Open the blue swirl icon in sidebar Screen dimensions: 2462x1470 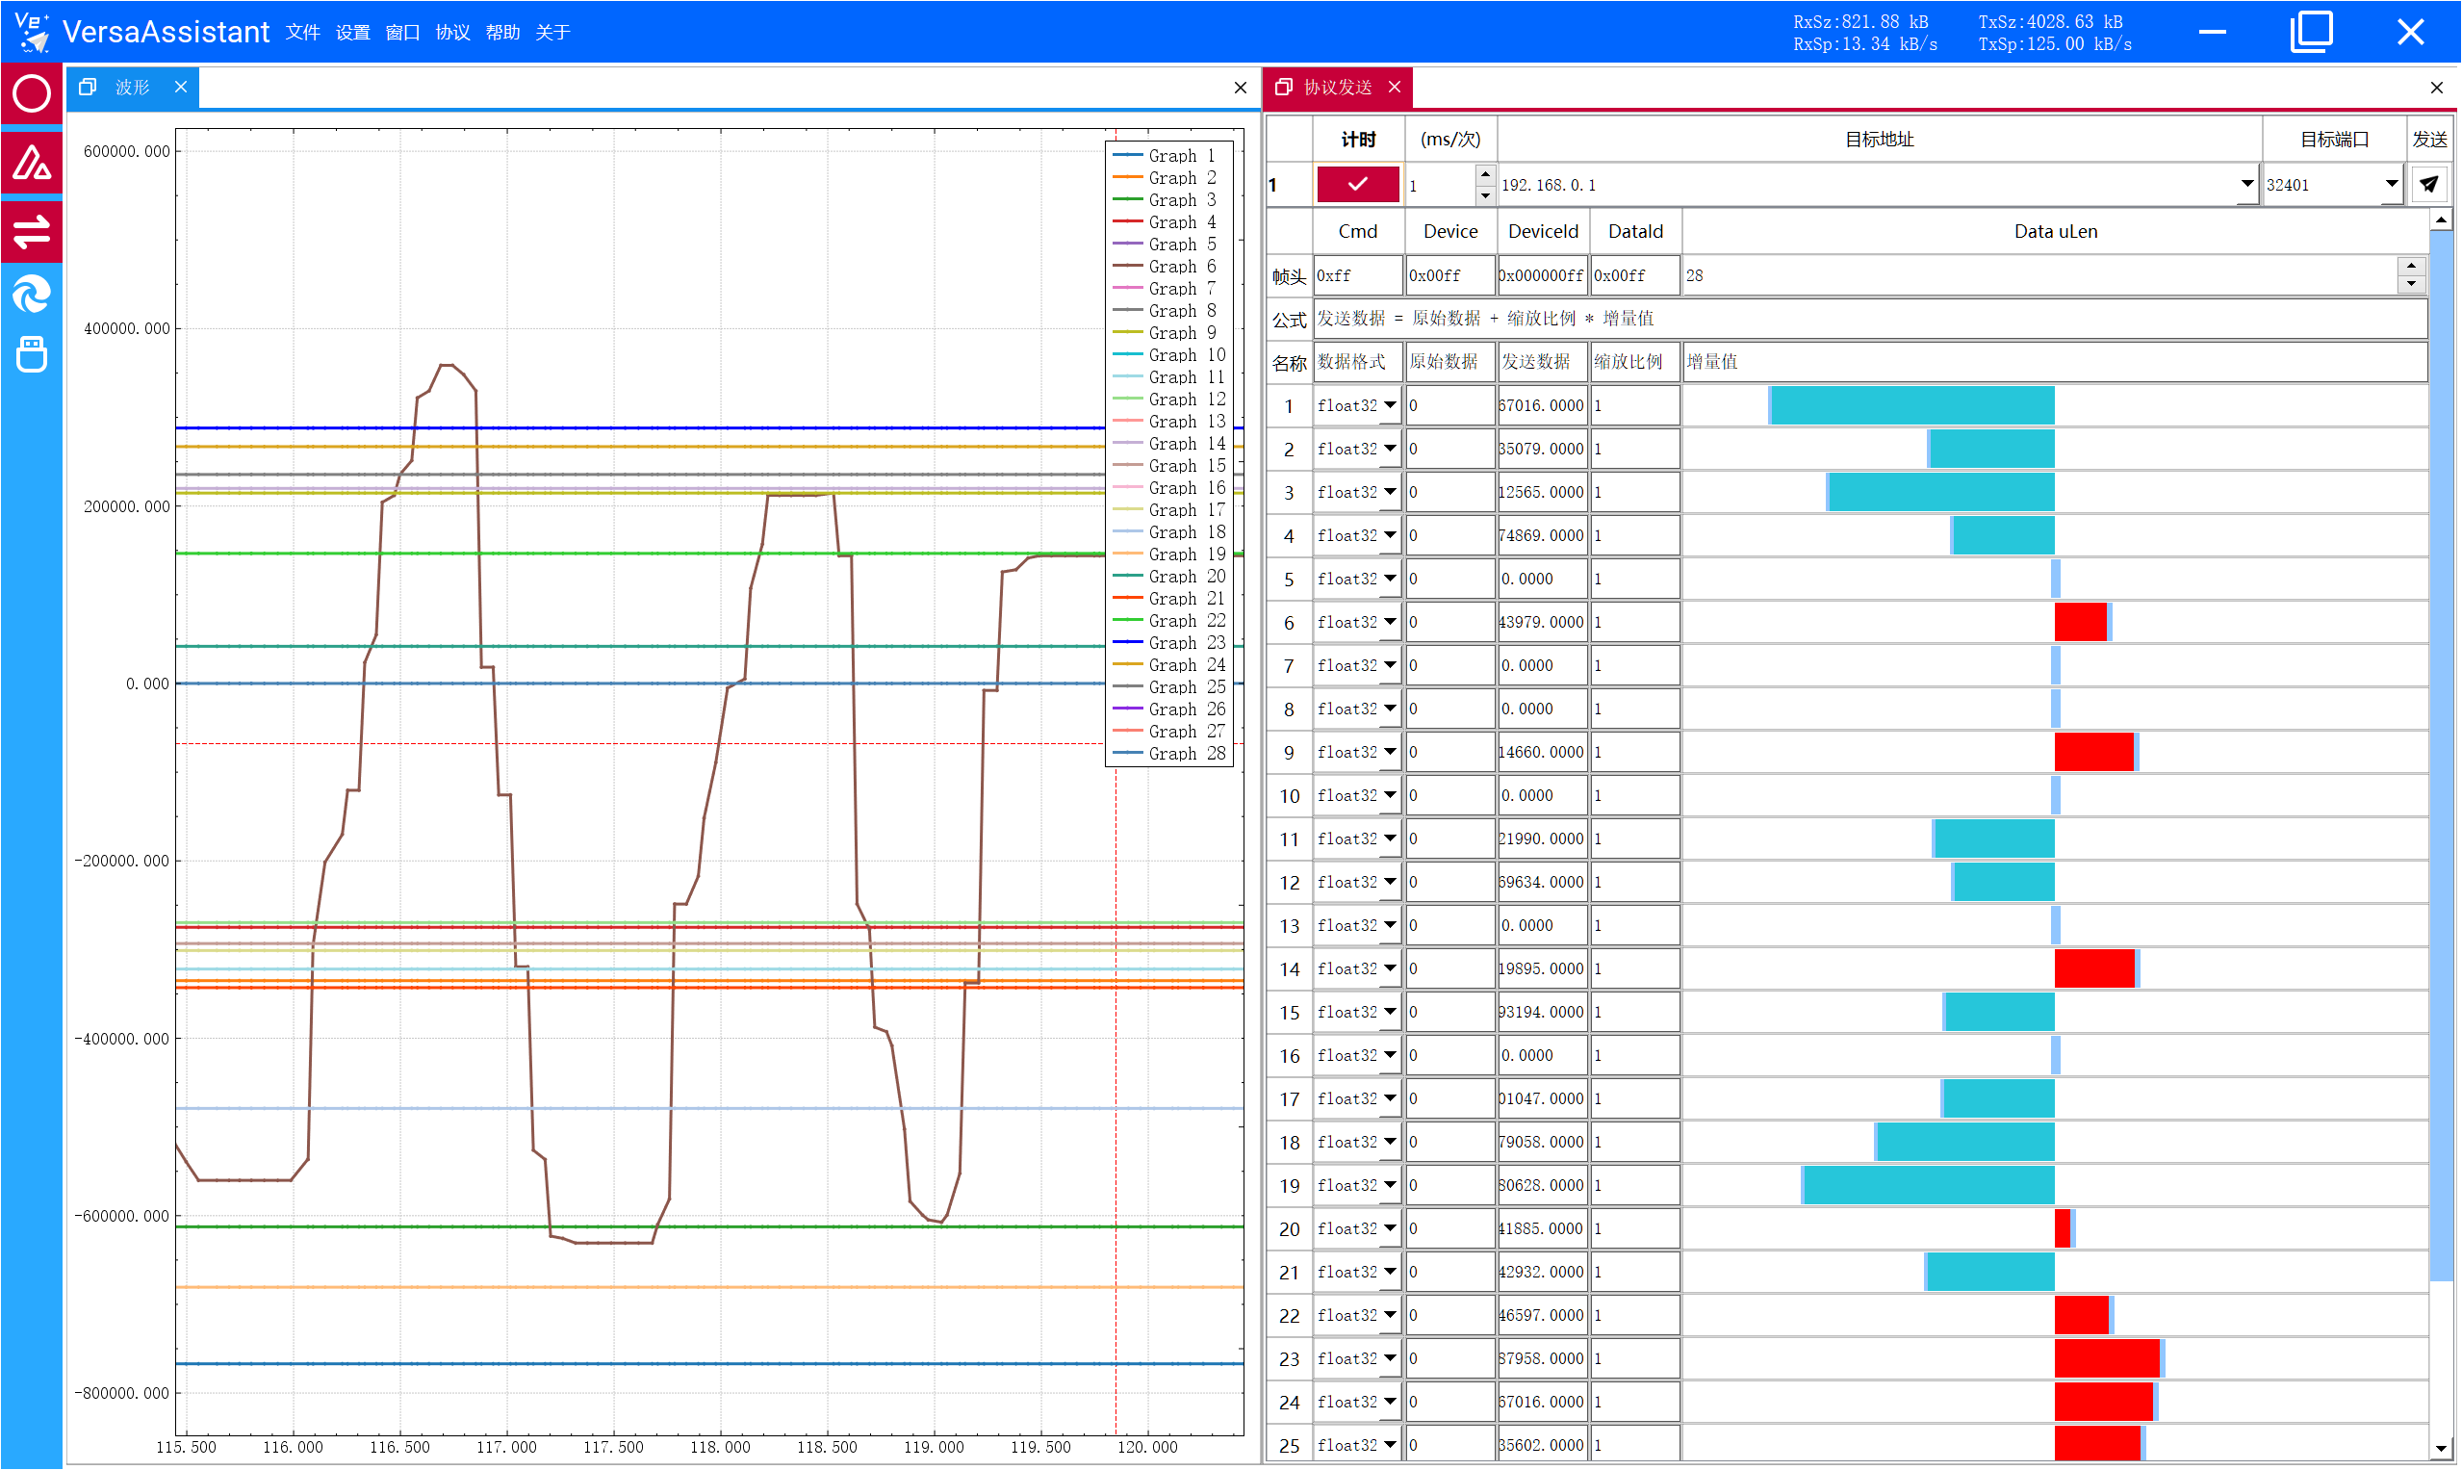[32, 295]
